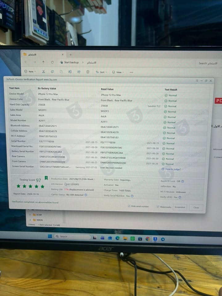Expand the NIKON folder in tree
Screen dimensions: 222x296
(30, 220)
